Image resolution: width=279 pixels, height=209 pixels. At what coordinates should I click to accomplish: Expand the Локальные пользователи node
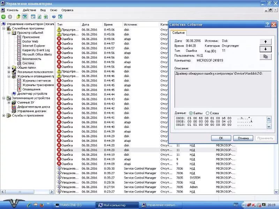click(9, 72)
